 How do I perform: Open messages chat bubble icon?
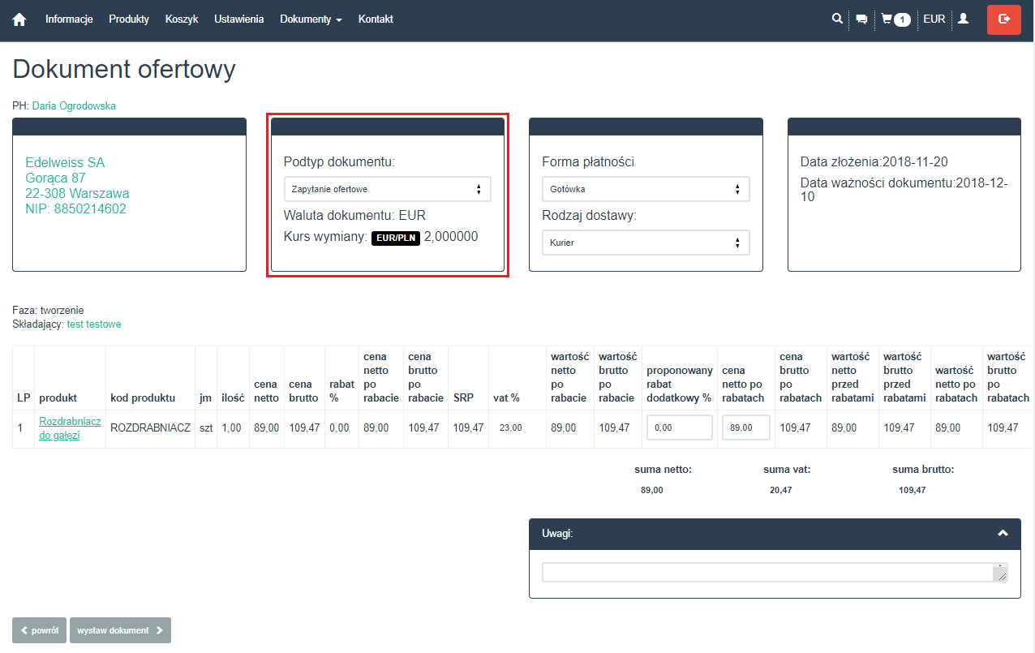(861, 19)
